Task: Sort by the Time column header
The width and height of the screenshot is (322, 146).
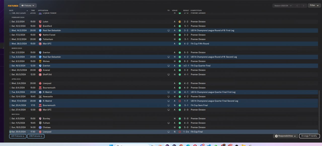Action: click(x=33, y=11)
